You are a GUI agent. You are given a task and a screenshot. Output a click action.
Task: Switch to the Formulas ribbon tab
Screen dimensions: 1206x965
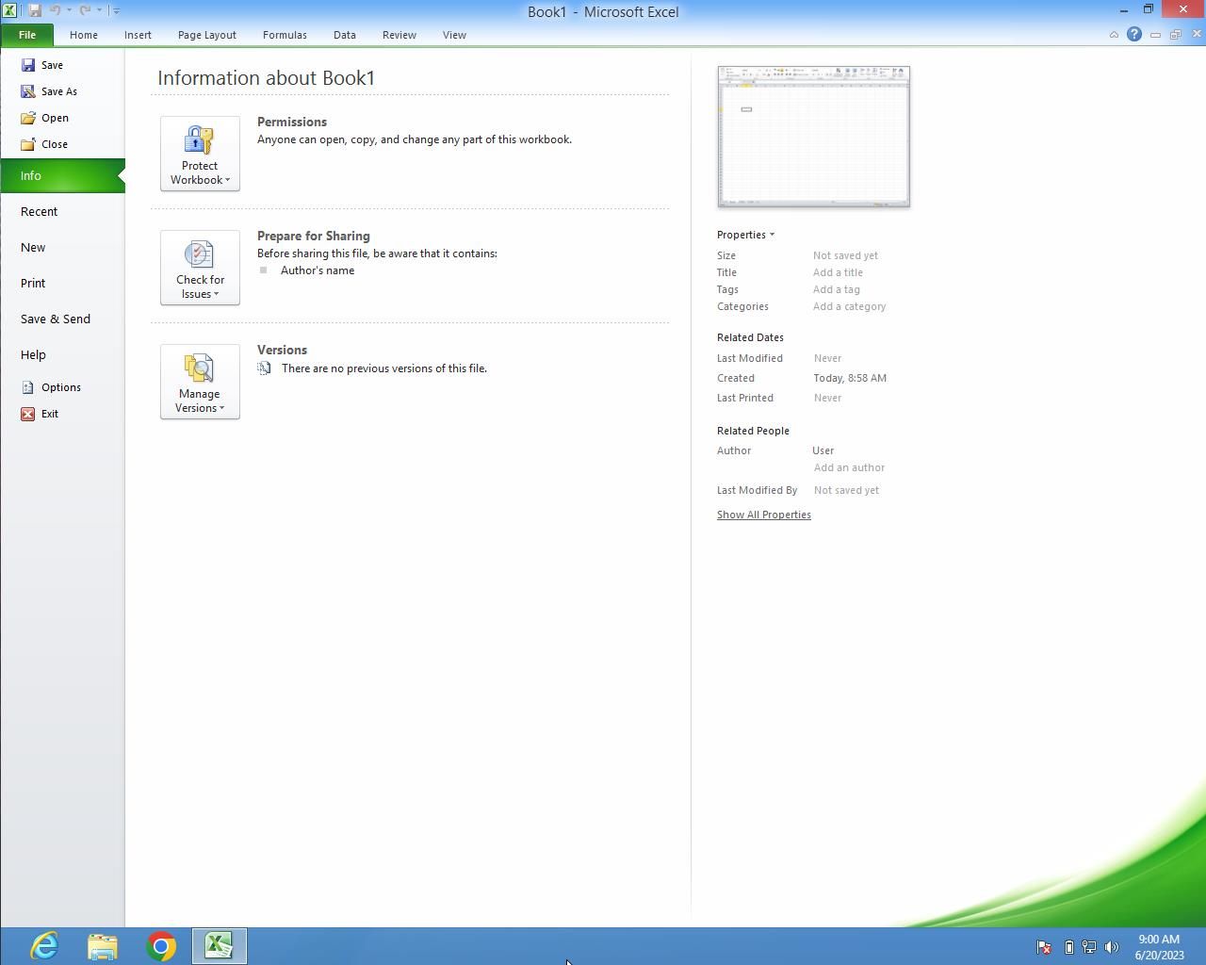click(x=285, y=35)
